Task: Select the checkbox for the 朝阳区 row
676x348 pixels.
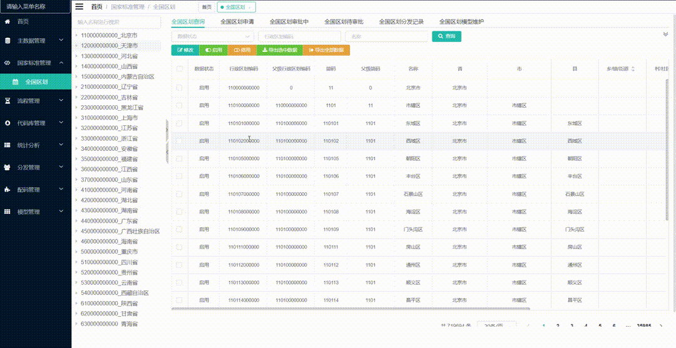Action: click(180, 158)
